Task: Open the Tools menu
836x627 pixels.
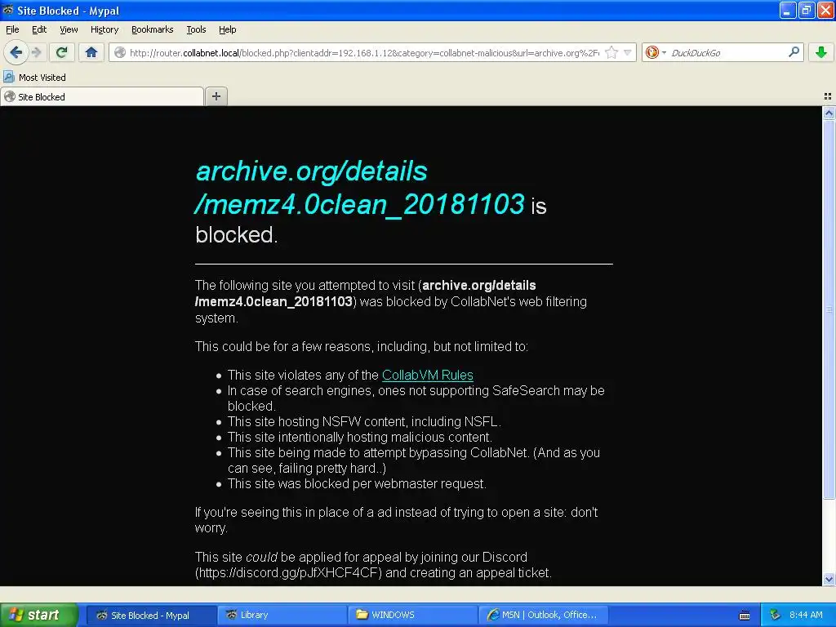Action: pos(196,29)
